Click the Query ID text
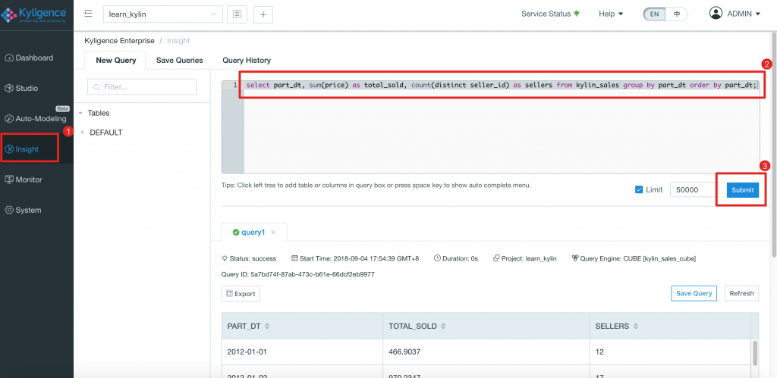The image size is (777, 378). click(x=297, y=274)
